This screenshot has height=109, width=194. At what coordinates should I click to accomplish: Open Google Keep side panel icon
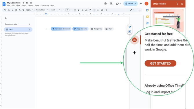(147, 17)
